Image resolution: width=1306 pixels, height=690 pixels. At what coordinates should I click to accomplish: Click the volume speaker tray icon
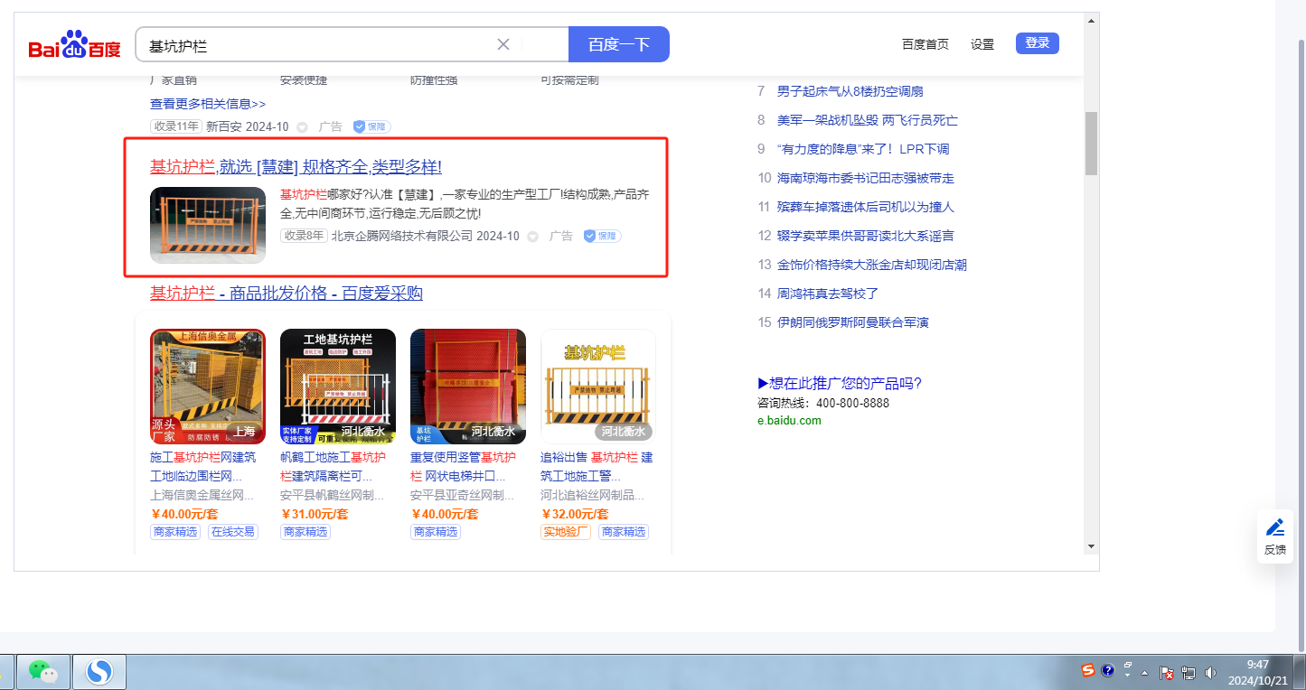(1210, 673)
